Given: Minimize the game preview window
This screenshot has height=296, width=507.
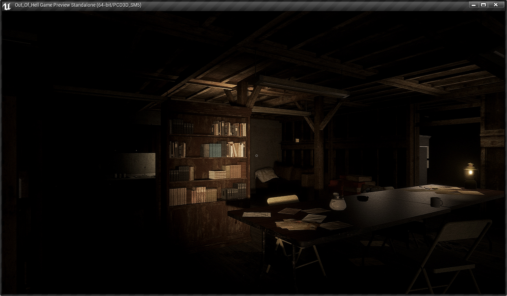Looking at the screenshot, I should 473,5.
